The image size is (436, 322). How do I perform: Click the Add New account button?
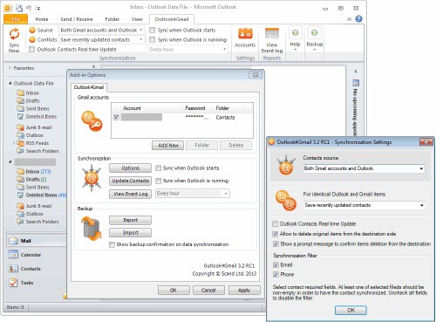167,145
